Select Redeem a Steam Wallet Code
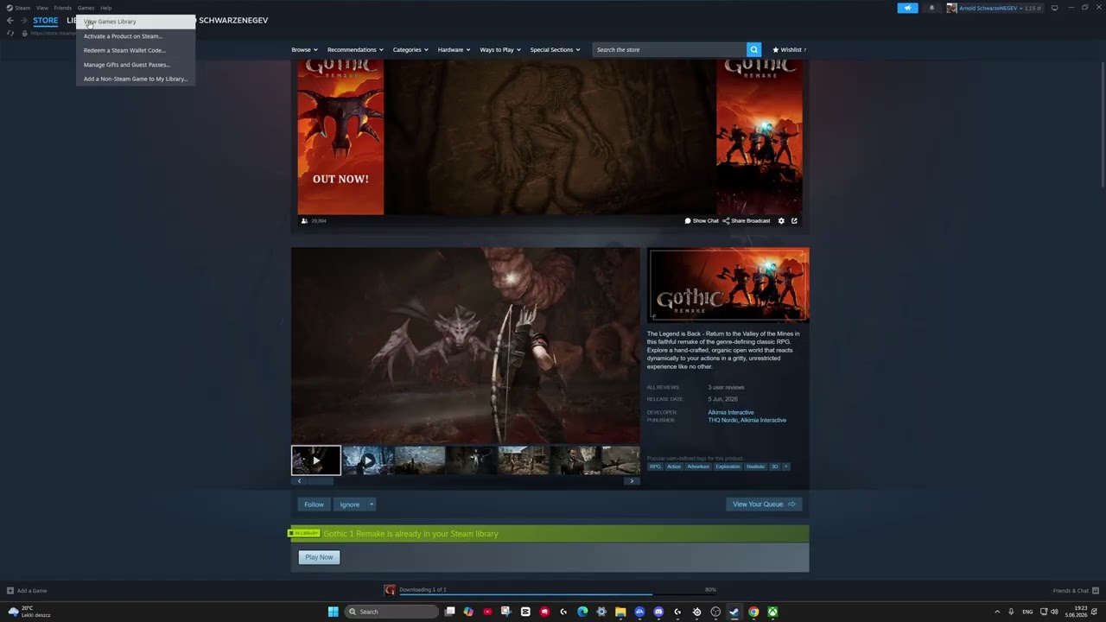This screenshot has height=622, width=1106. tap(135, 50)
